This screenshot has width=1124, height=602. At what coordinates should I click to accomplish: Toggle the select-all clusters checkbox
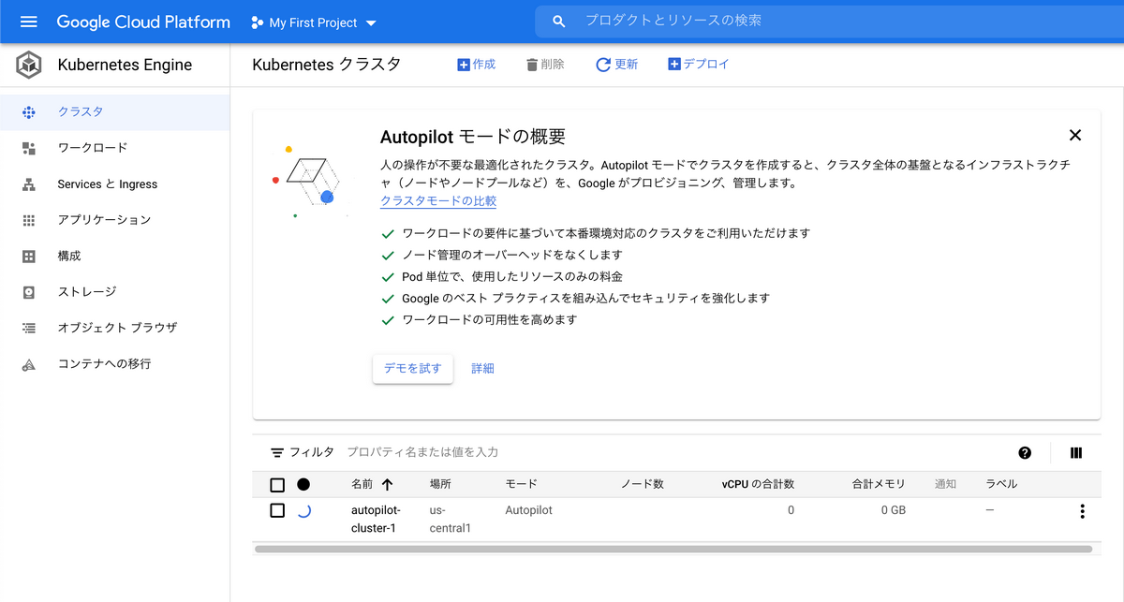click(277, 485)
